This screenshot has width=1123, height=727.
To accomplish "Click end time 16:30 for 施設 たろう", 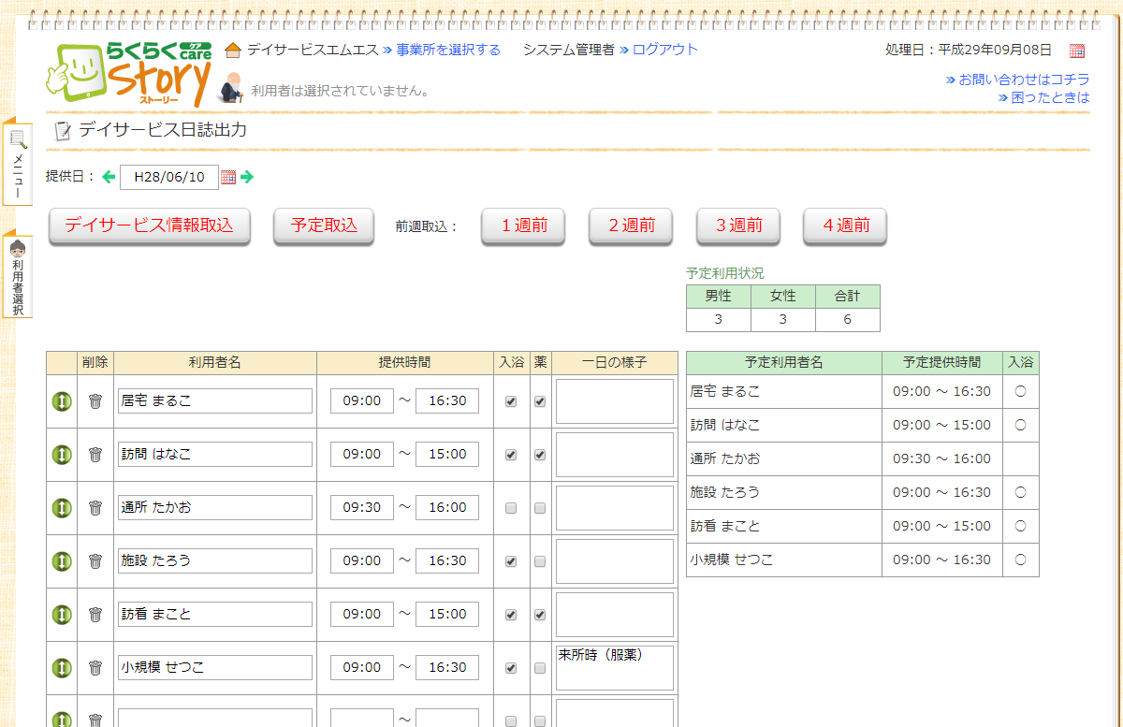I will [x=447, y=561].
